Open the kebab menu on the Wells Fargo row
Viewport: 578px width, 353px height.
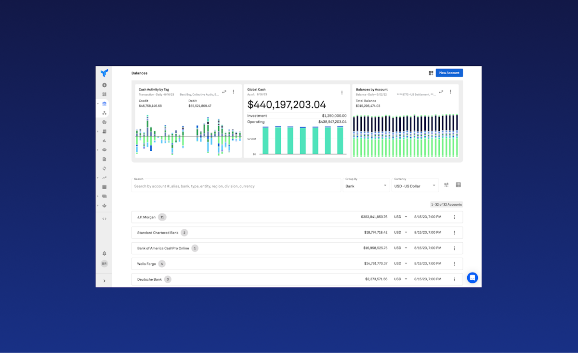[454, 263]
